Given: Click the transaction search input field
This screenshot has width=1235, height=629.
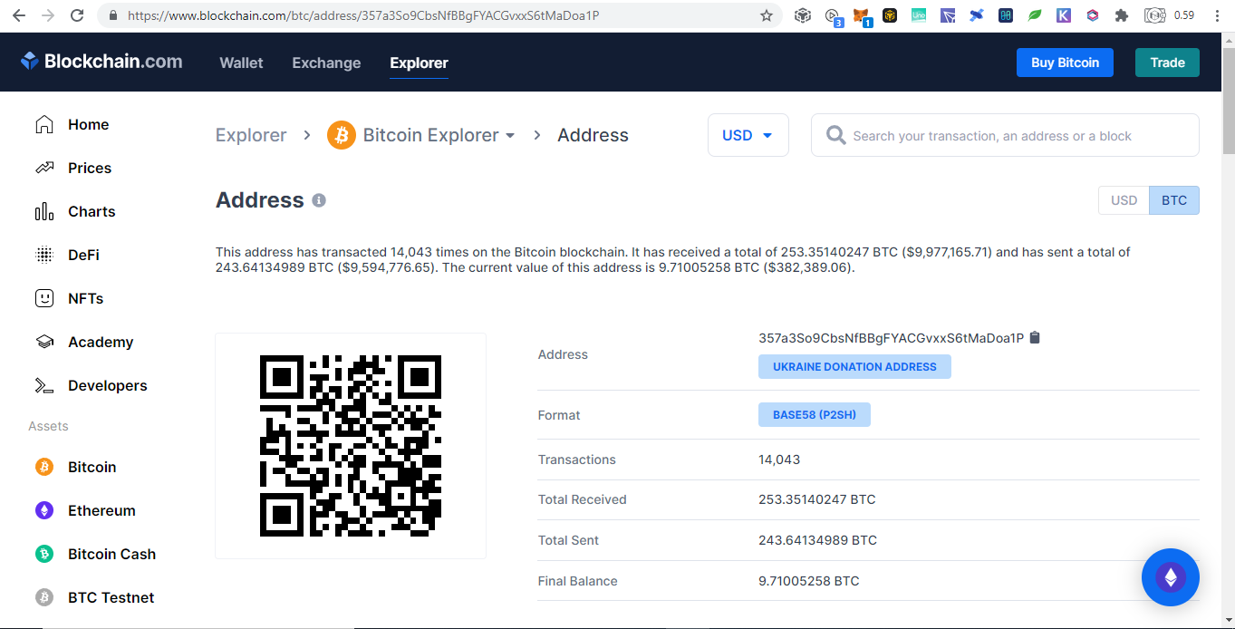Looking at the screenshot, I should (x=1005, y=135).
